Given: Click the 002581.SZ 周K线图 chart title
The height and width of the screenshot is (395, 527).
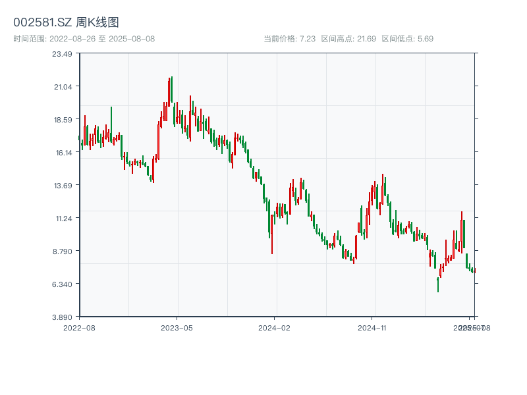Looking at the screenshot, I should click(x=66, y=23).
